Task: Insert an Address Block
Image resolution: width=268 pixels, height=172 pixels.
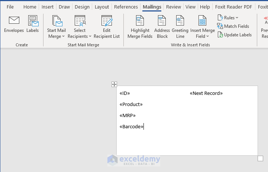Action: pyautogui.click(x=162, y=21)
